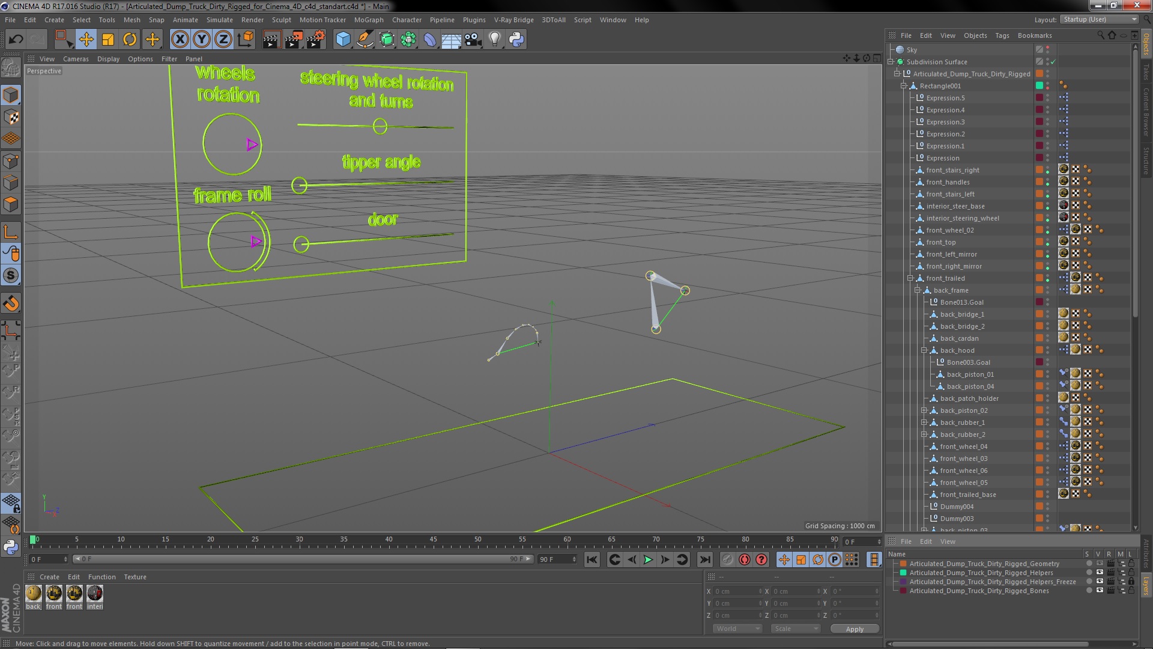Select the Model mode icon
1153x649 pixels.
click(11, 96)
